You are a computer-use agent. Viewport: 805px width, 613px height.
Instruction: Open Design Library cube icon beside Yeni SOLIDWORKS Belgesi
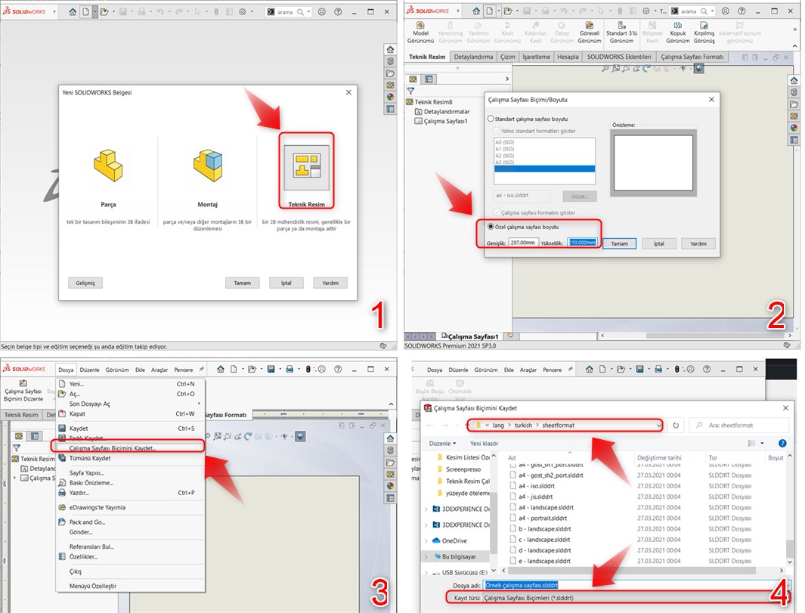[390, 62]
